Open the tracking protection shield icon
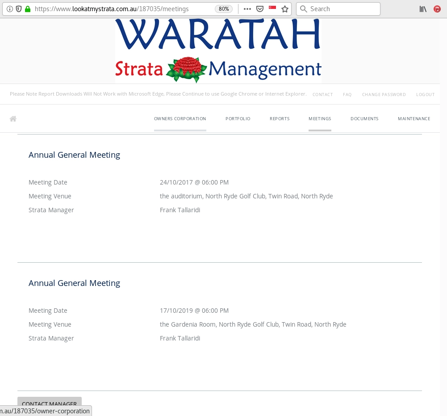 (19, 9)
